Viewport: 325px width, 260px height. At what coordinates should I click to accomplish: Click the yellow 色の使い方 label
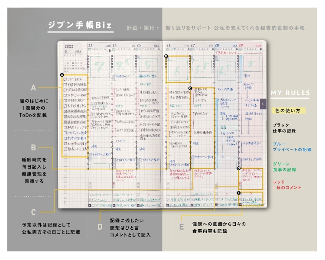(x=288, y=110)
